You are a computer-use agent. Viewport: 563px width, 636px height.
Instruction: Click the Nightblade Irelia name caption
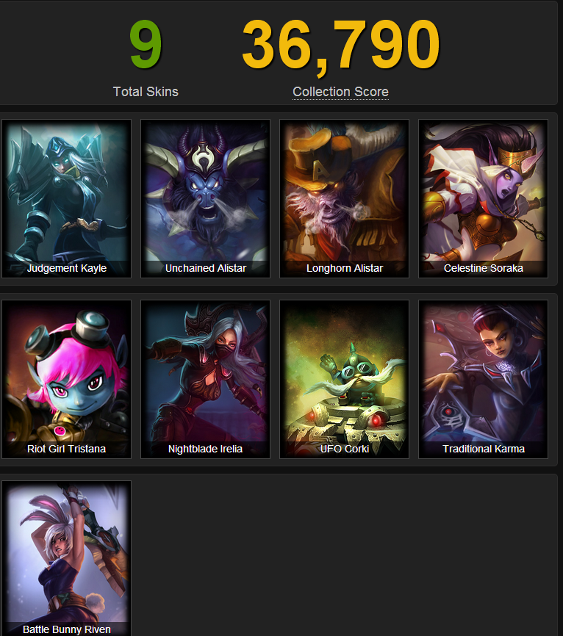[x=205, y=449]
